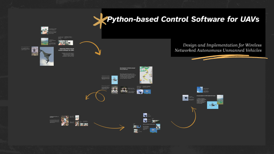The image size is (274, 154).
Task: Click the subtitle "Design and Implementation for Wireless"
Action: [x=222, y=45]
